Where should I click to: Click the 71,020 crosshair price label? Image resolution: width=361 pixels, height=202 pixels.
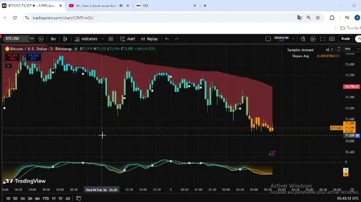coord(350,135)
